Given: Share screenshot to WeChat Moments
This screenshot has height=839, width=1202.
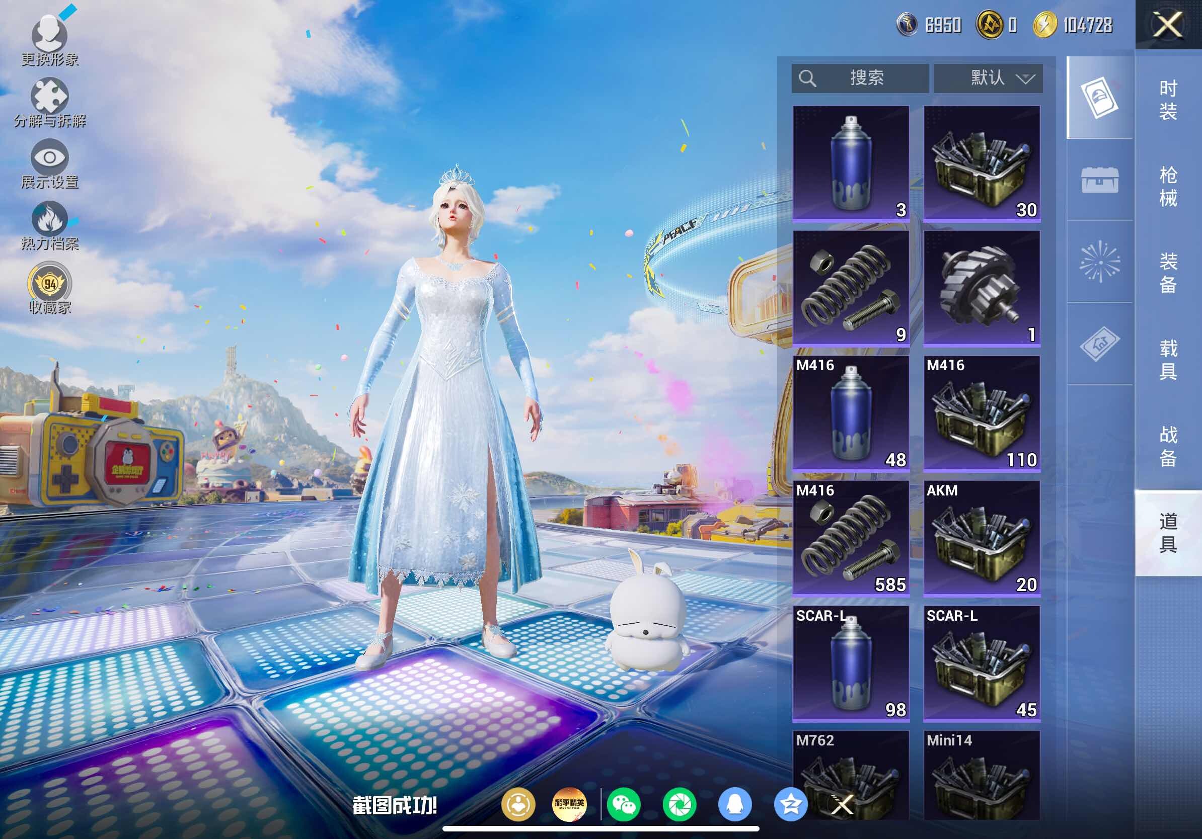Looking at the screenshot, I should (x=679, y=804).
